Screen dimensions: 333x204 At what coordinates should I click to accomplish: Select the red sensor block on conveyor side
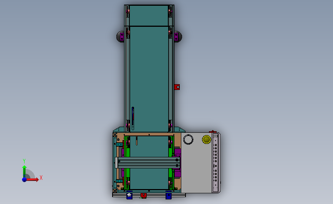tap(177, 87)
